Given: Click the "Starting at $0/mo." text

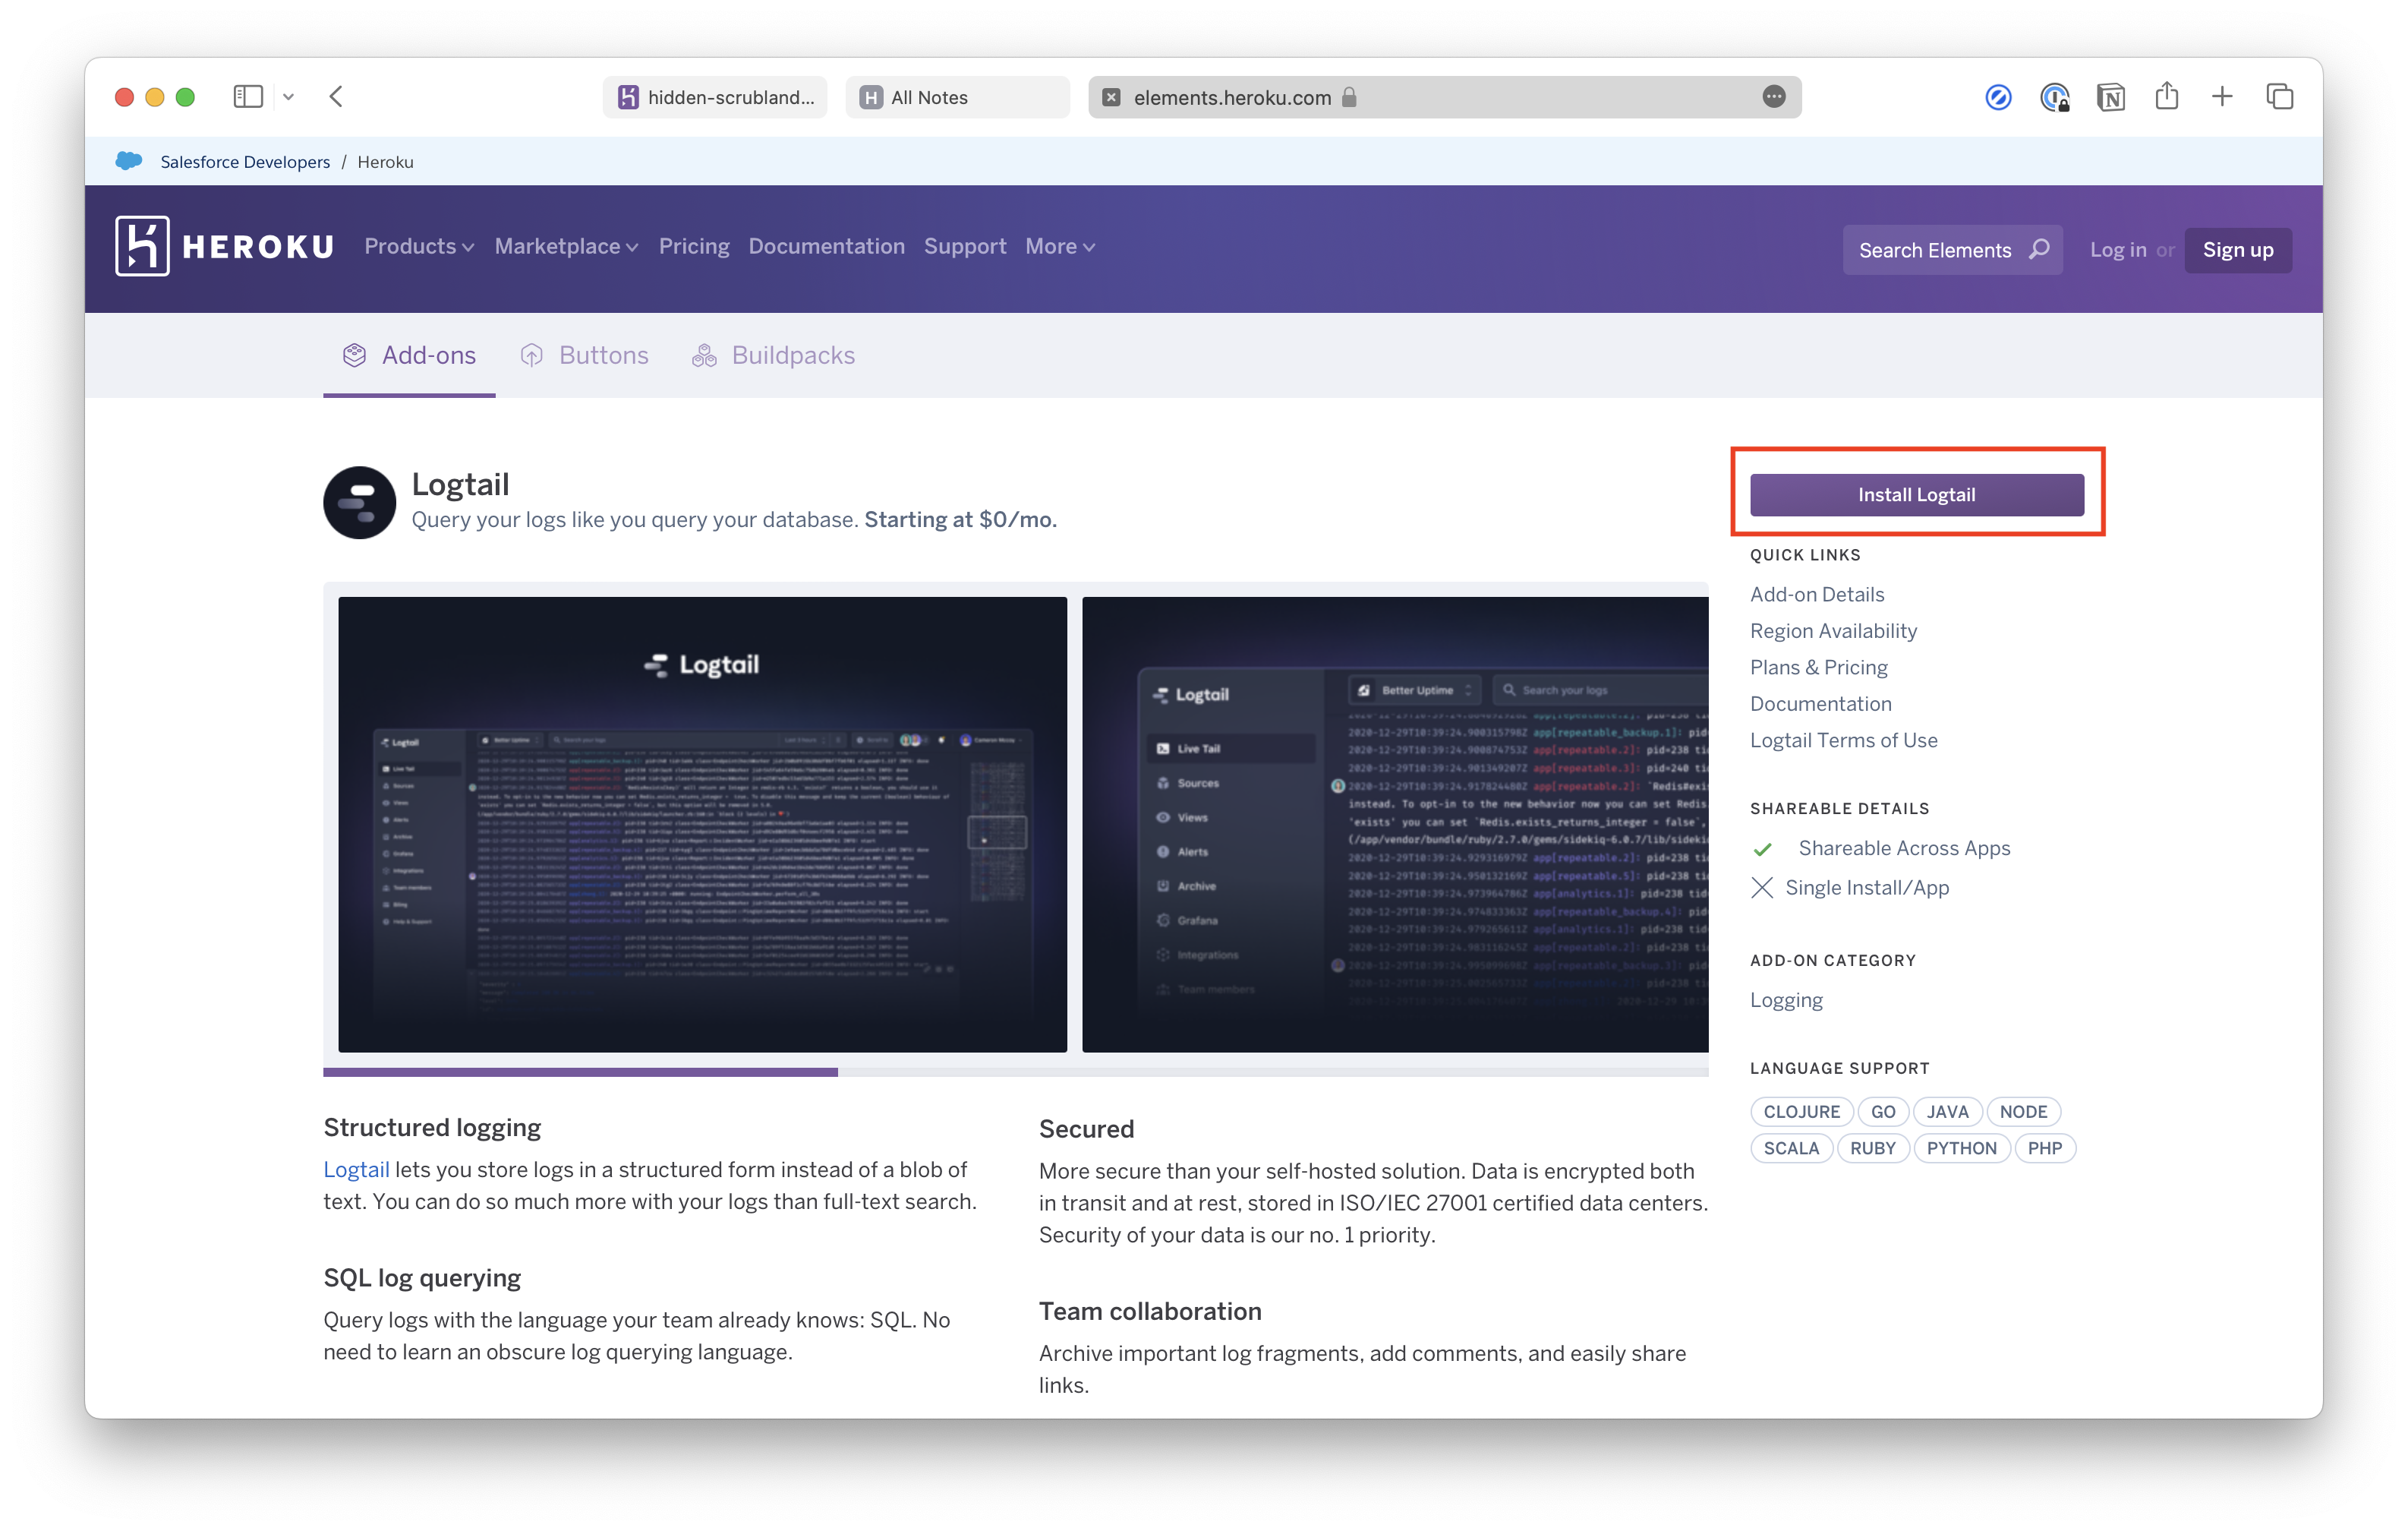Looking at the screenshot, I should [x=960, y=519].
